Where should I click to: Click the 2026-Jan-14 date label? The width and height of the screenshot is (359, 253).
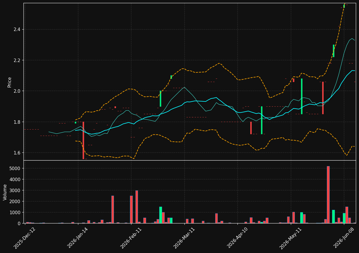77,238
